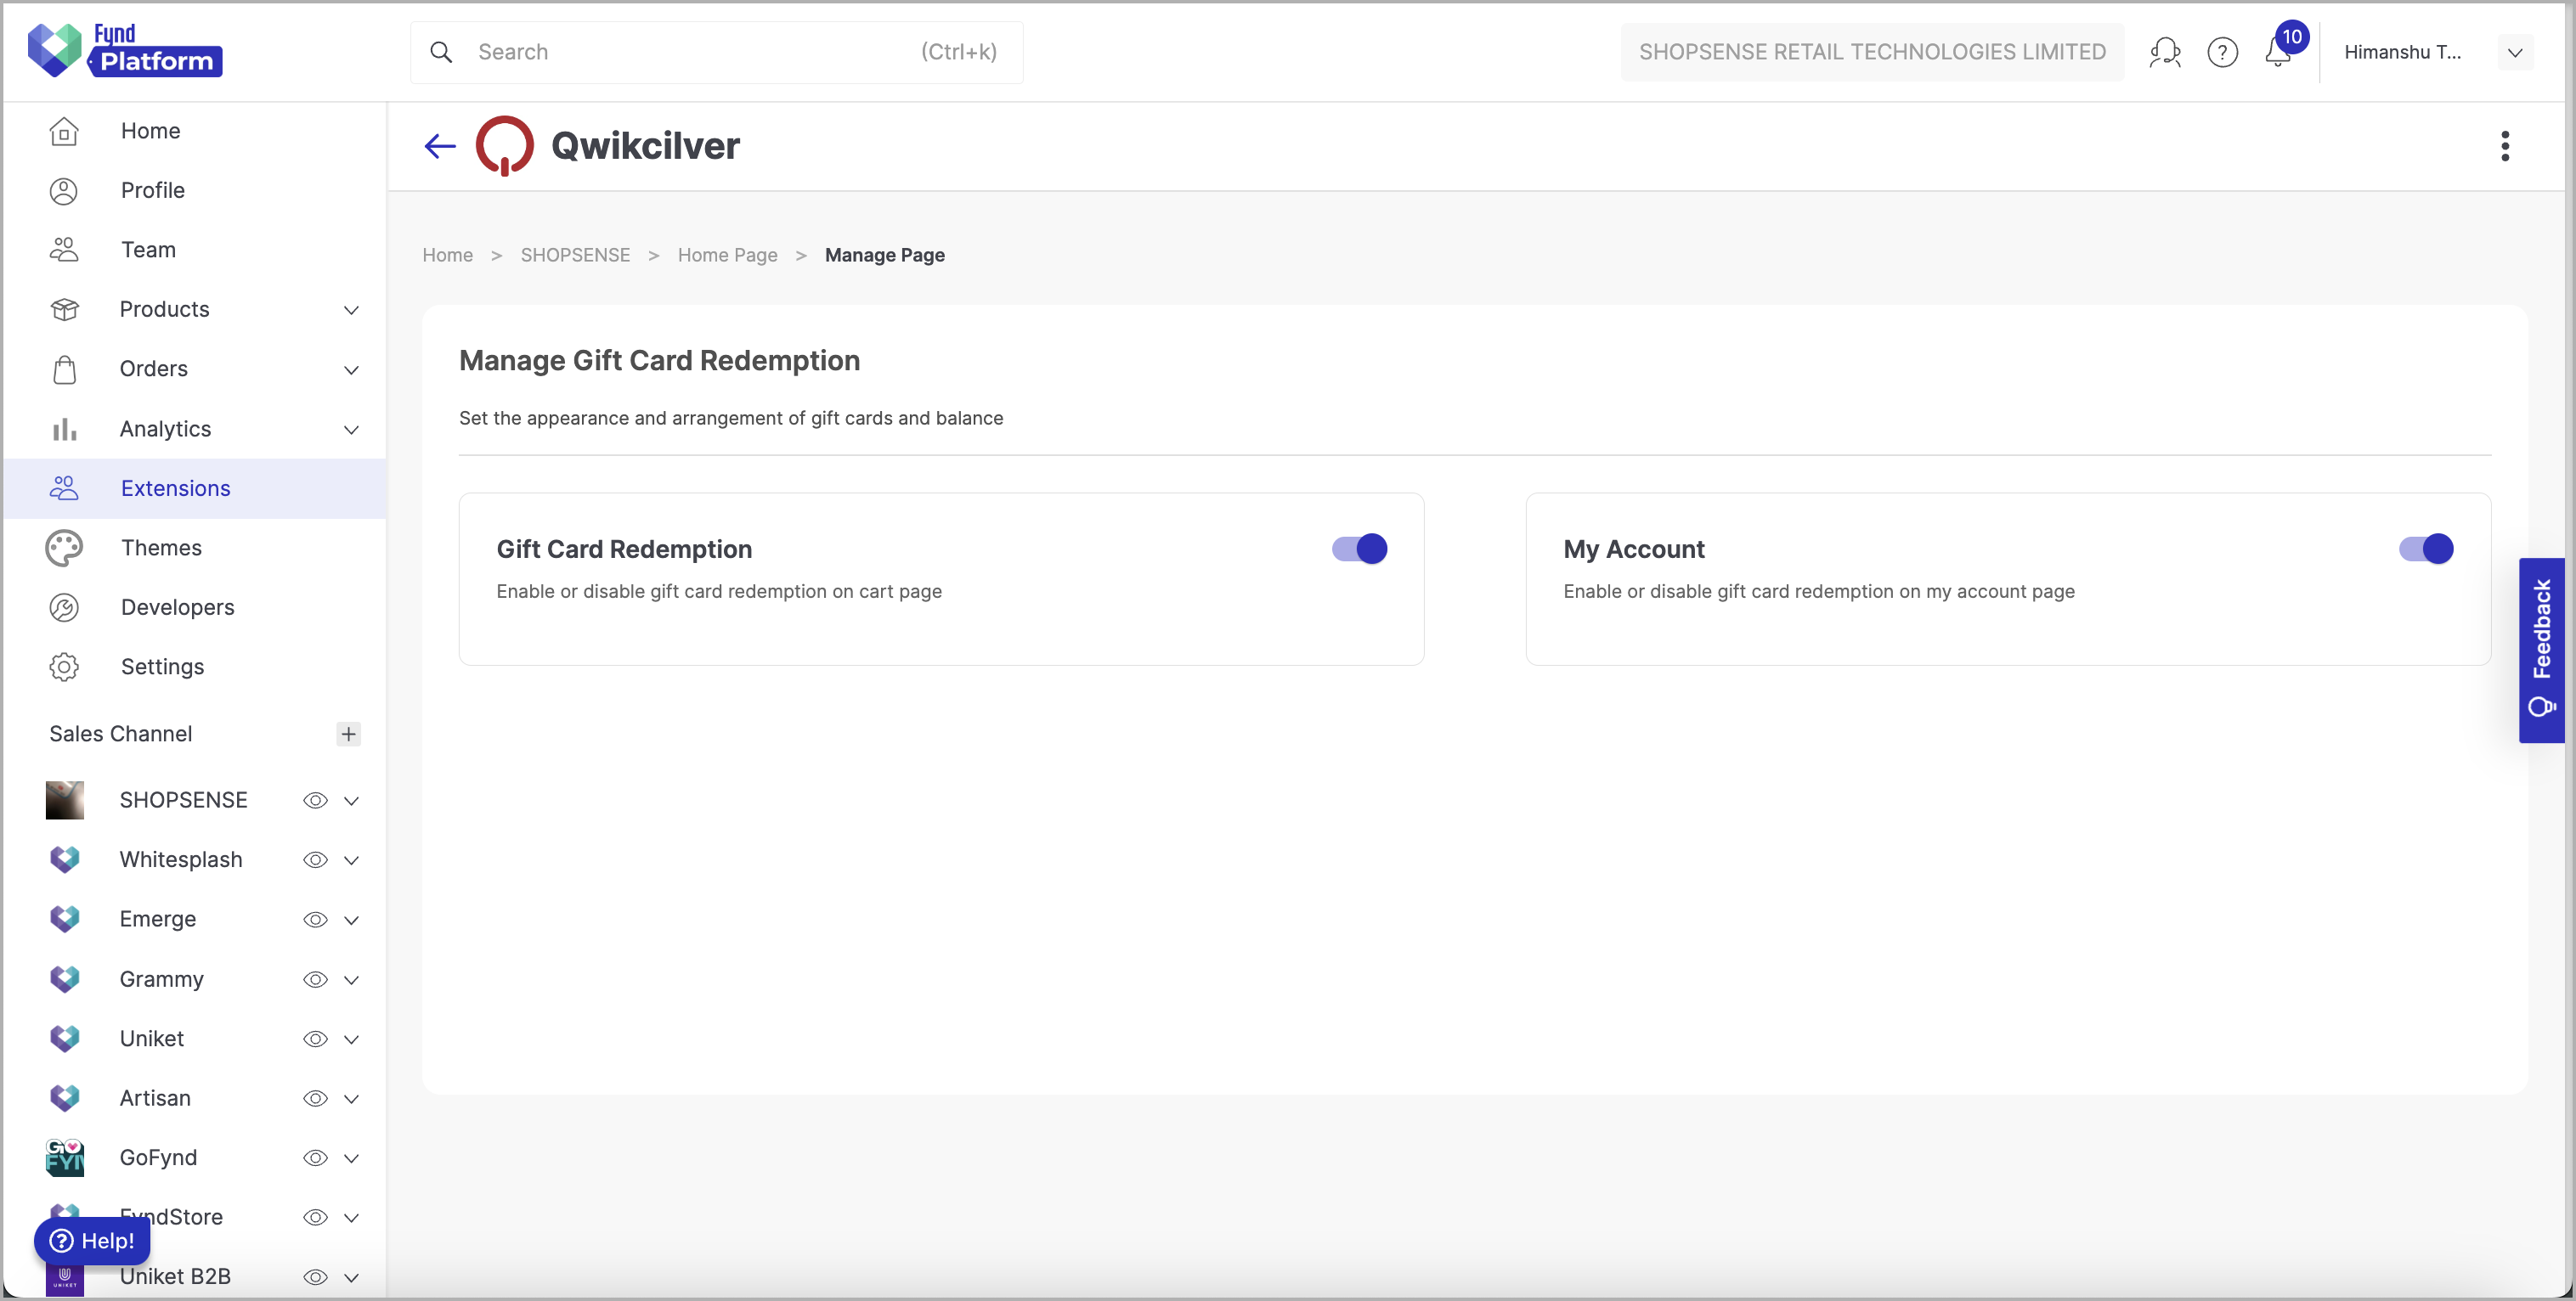Open Home in the sidebar menu
The image size is (2576, 1301).
150,131
